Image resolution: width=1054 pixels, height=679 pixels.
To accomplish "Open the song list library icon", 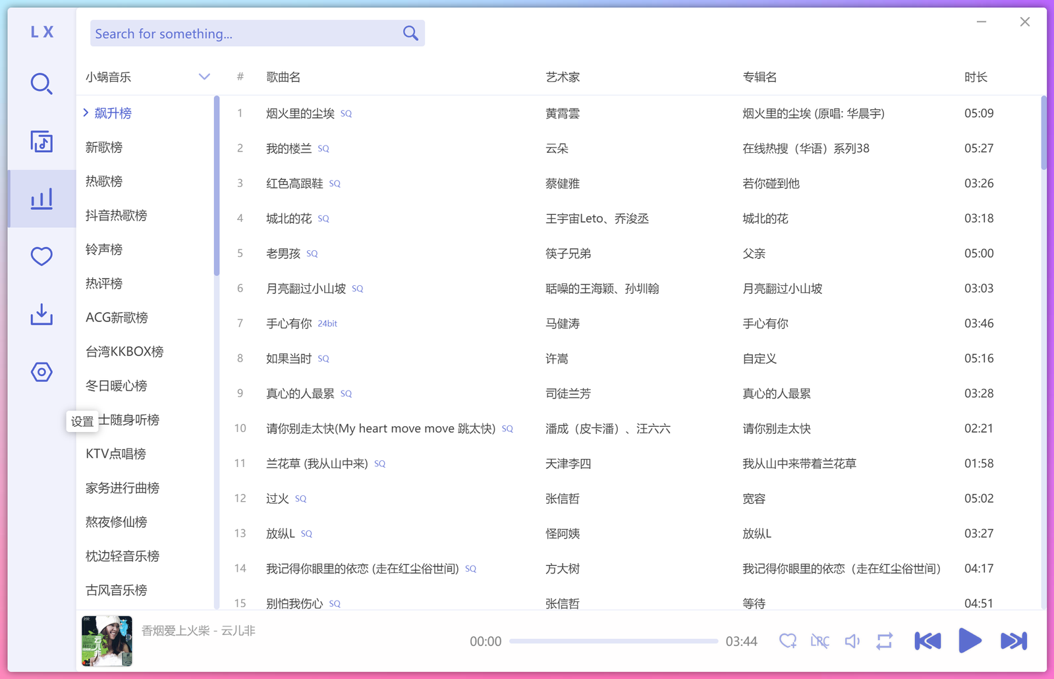I will tap(42, 142).
